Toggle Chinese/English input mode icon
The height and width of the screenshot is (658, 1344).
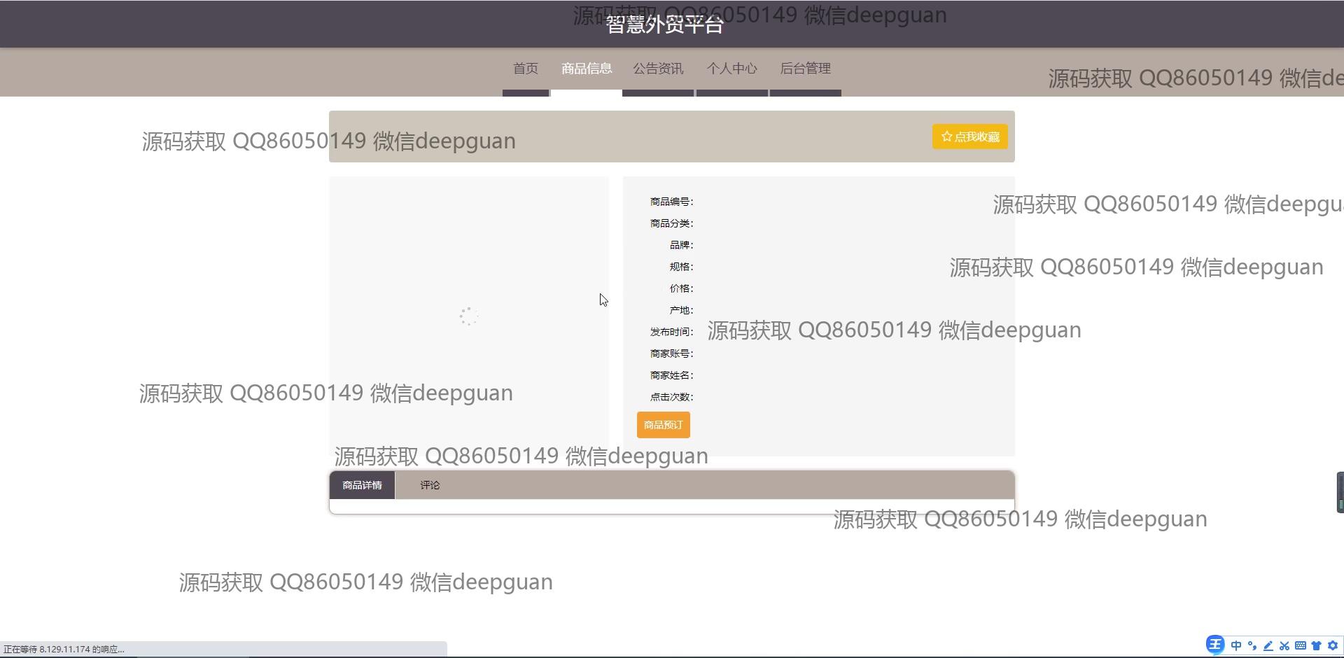click(x=1236, y=645)
